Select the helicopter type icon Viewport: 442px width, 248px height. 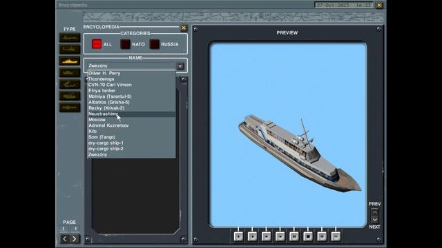tap(70, 49)
